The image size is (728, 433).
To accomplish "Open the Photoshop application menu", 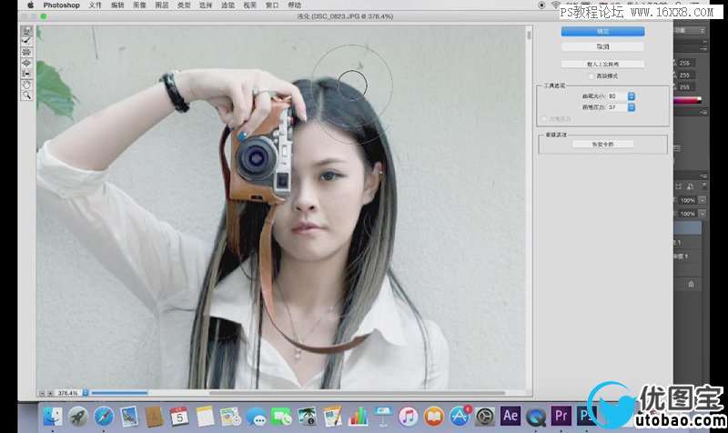I will (x=61, y=5).
